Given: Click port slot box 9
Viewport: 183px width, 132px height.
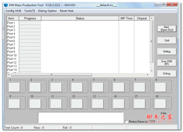Looking at the screenshot, I should [x=14, y=104].
